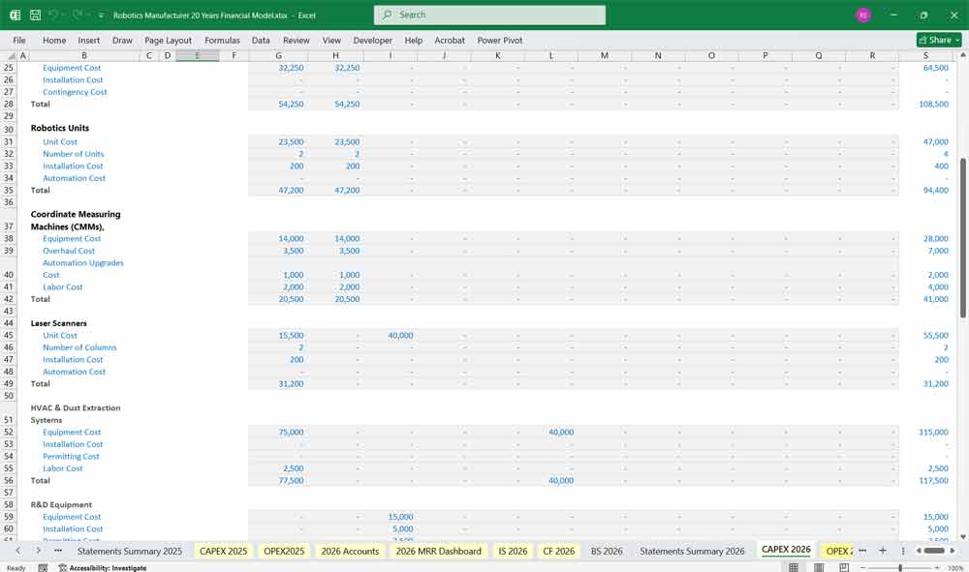Switch to Page Layout view icon
Image resolution: width=969 pixels, height=572 pixels.
(x=819, y=567)
